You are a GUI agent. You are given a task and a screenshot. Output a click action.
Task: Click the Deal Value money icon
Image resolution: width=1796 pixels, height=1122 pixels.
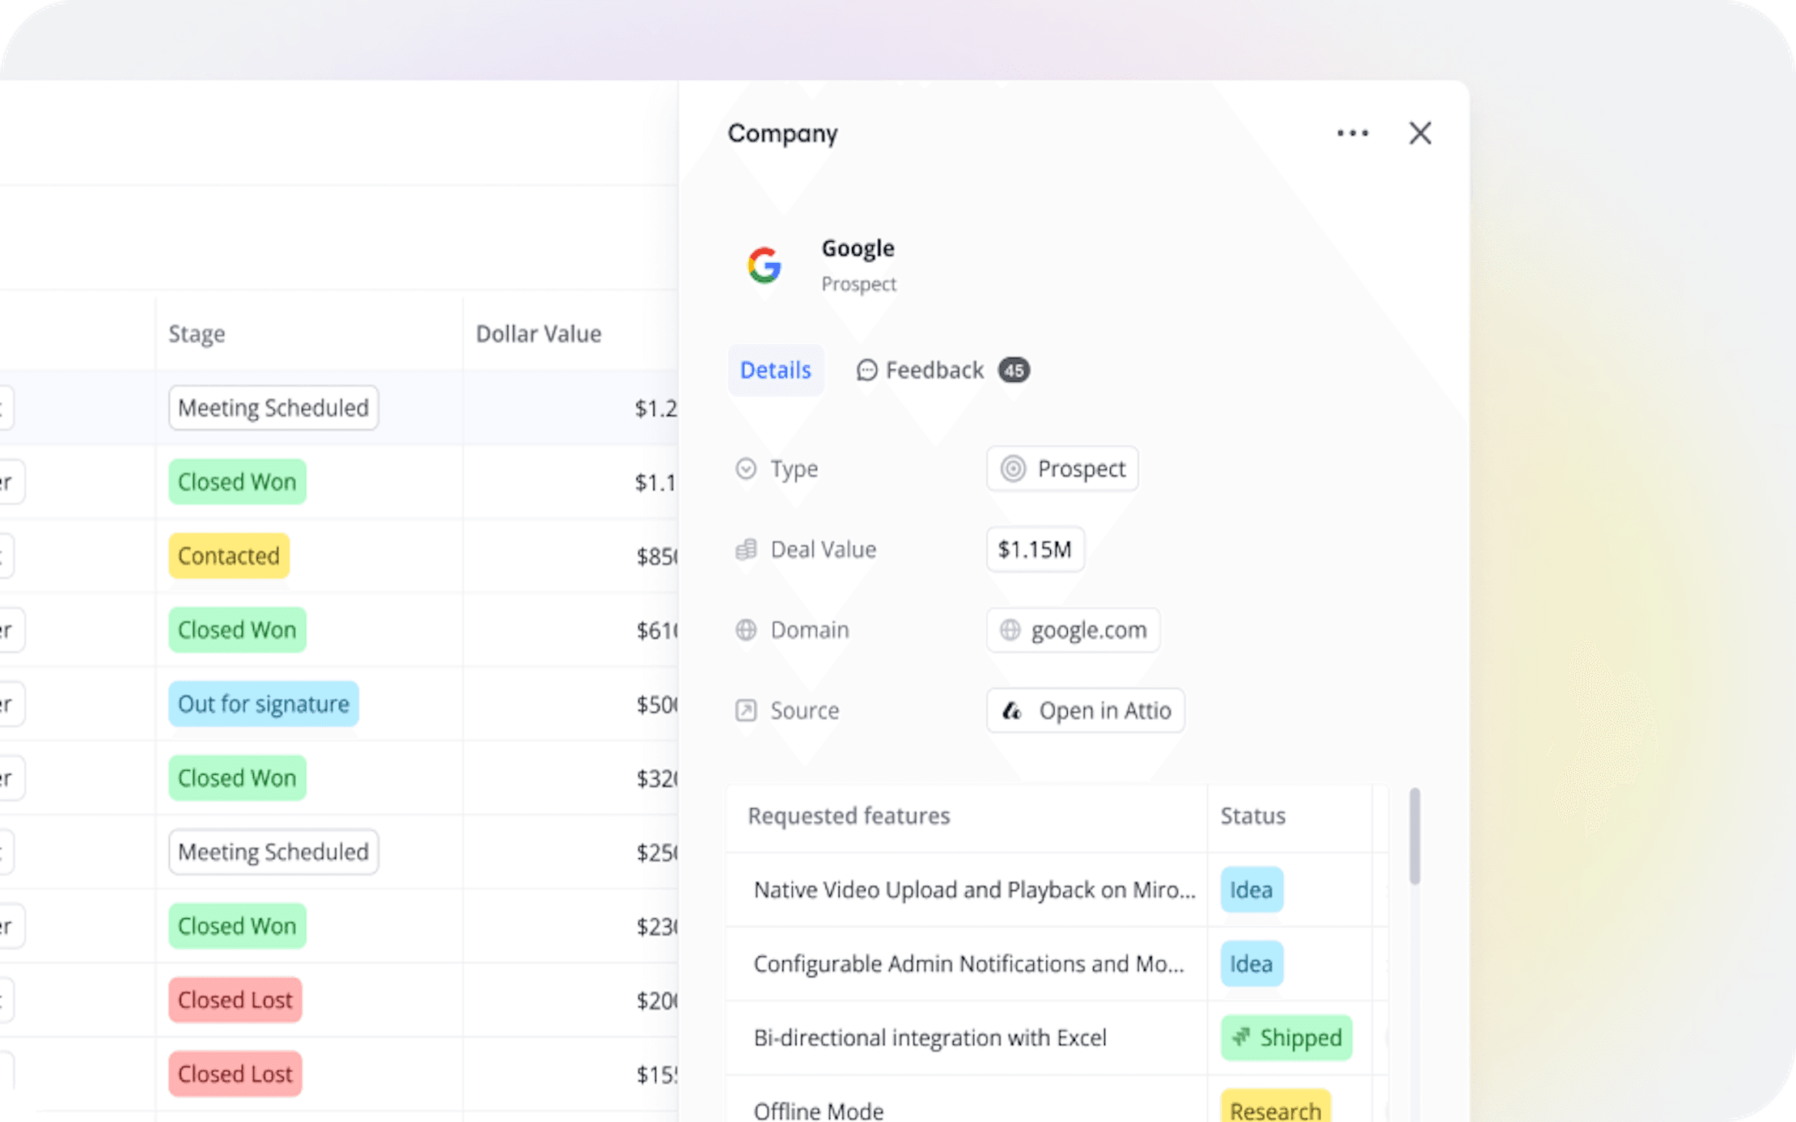tap(746, 550)
